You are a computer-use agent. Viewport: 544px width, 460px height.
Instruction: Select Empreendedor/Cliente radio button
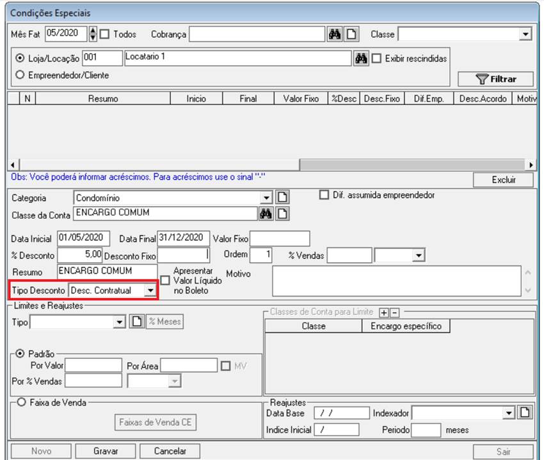[x=20, y=75]
